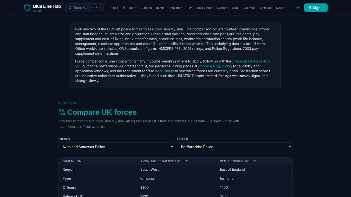Click the 1400 officers value
This screenshot has height=197, width=351.
point(224,188)
